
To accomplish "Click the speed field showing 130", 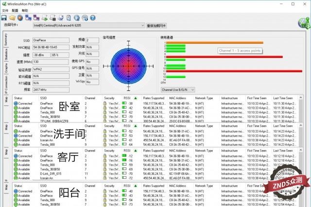I will [x=51, y=62].
